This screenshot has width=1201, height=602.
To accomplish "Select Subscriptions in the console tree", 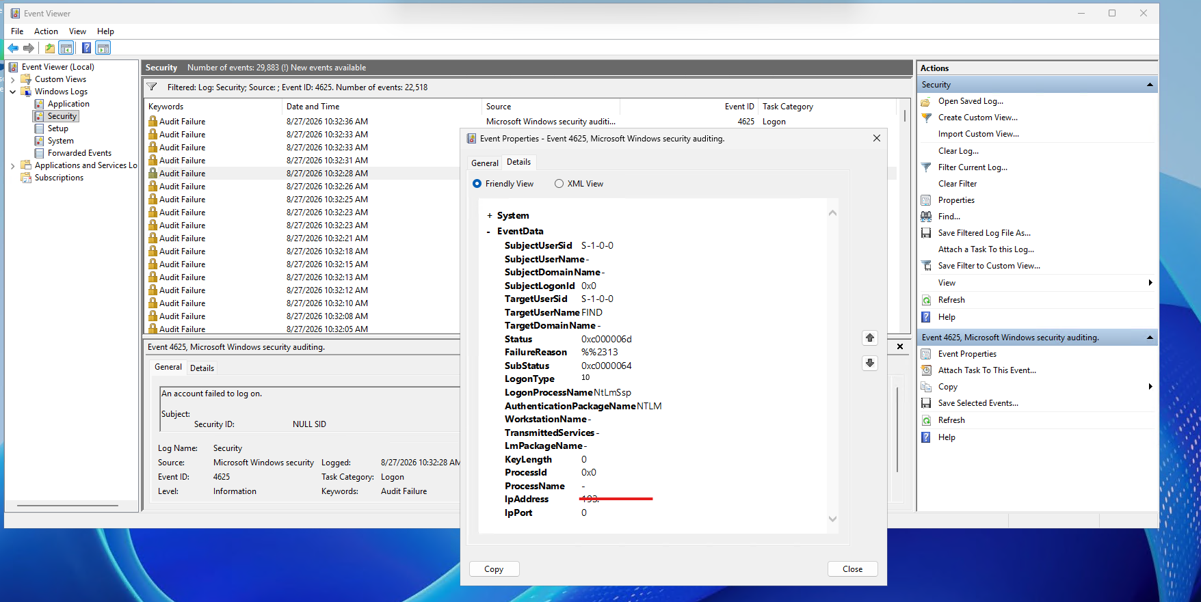I will tap(59, 178).
